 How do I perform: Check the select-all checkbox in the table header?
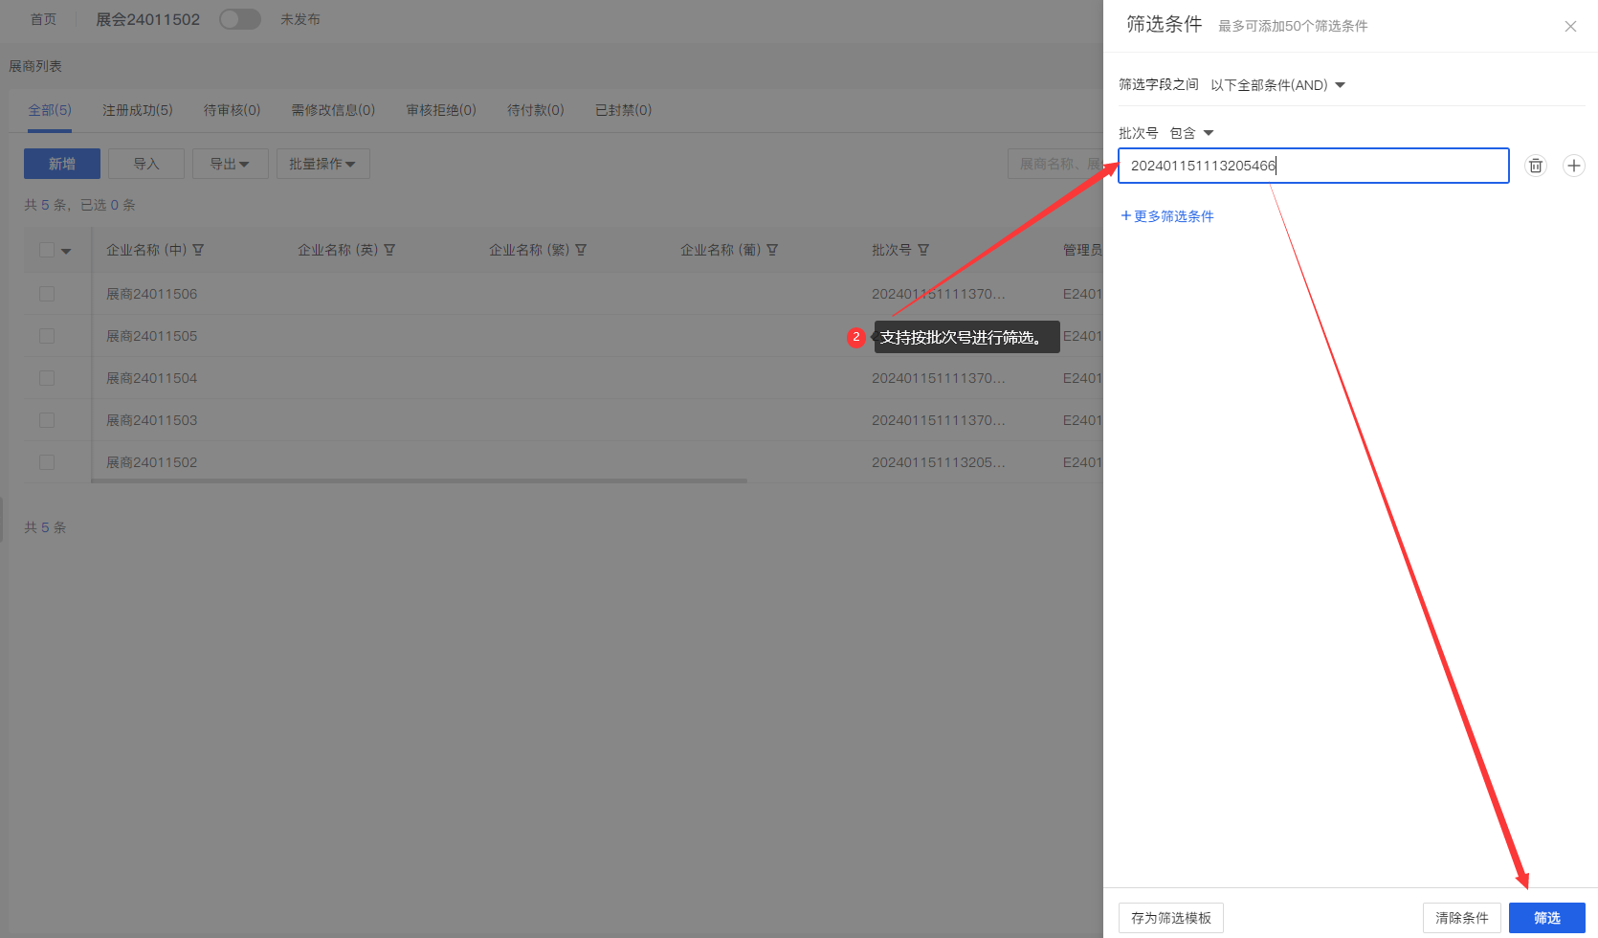(46, 249)
